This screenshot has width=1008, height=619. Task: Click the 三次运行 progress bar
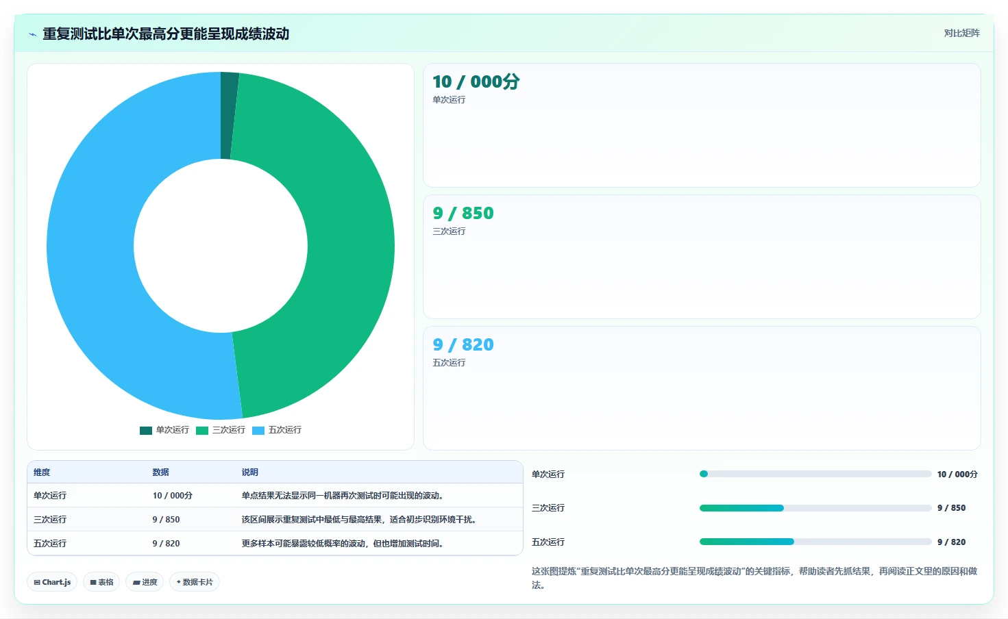click(x=815, y=508)
